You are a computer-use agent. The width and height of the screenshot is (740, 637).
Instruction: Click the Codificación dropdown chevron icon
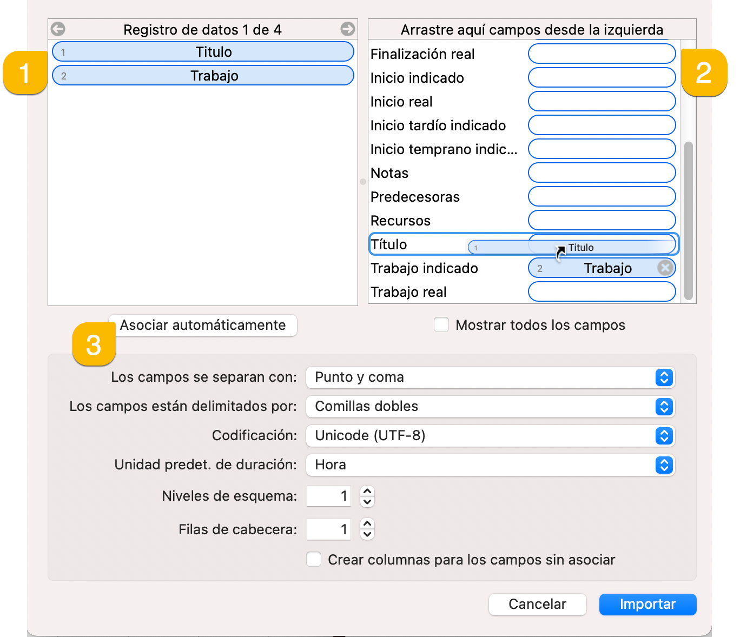tap(664, 436)
